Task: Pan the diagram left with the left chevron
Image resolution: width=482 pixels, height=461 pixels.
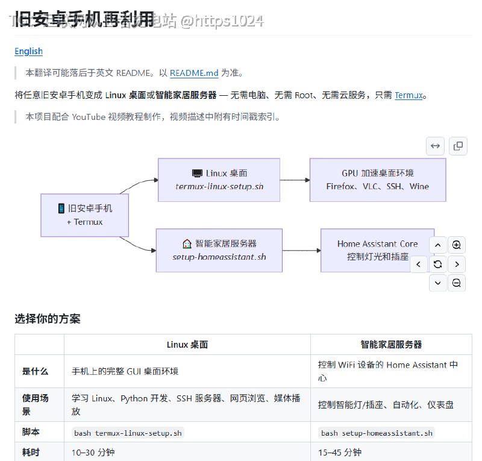Action: point(419,264)
